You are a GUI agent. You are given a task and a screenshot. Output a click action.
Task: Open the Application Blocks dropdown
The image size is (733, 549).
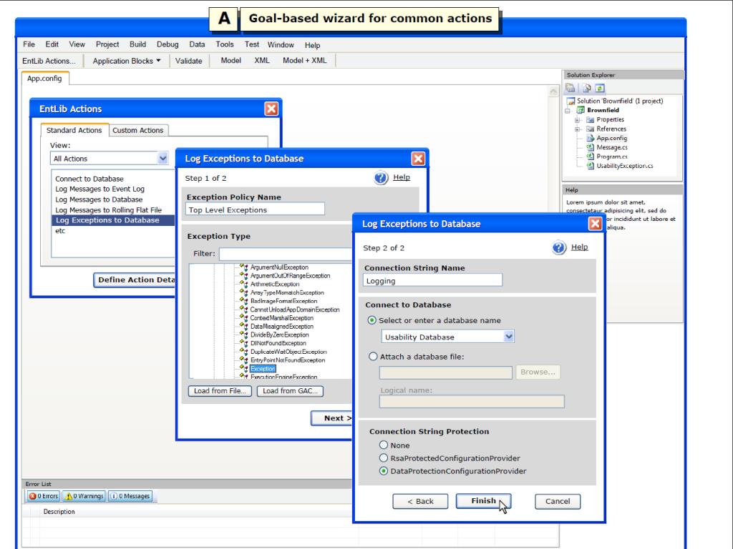coord(127,61)
